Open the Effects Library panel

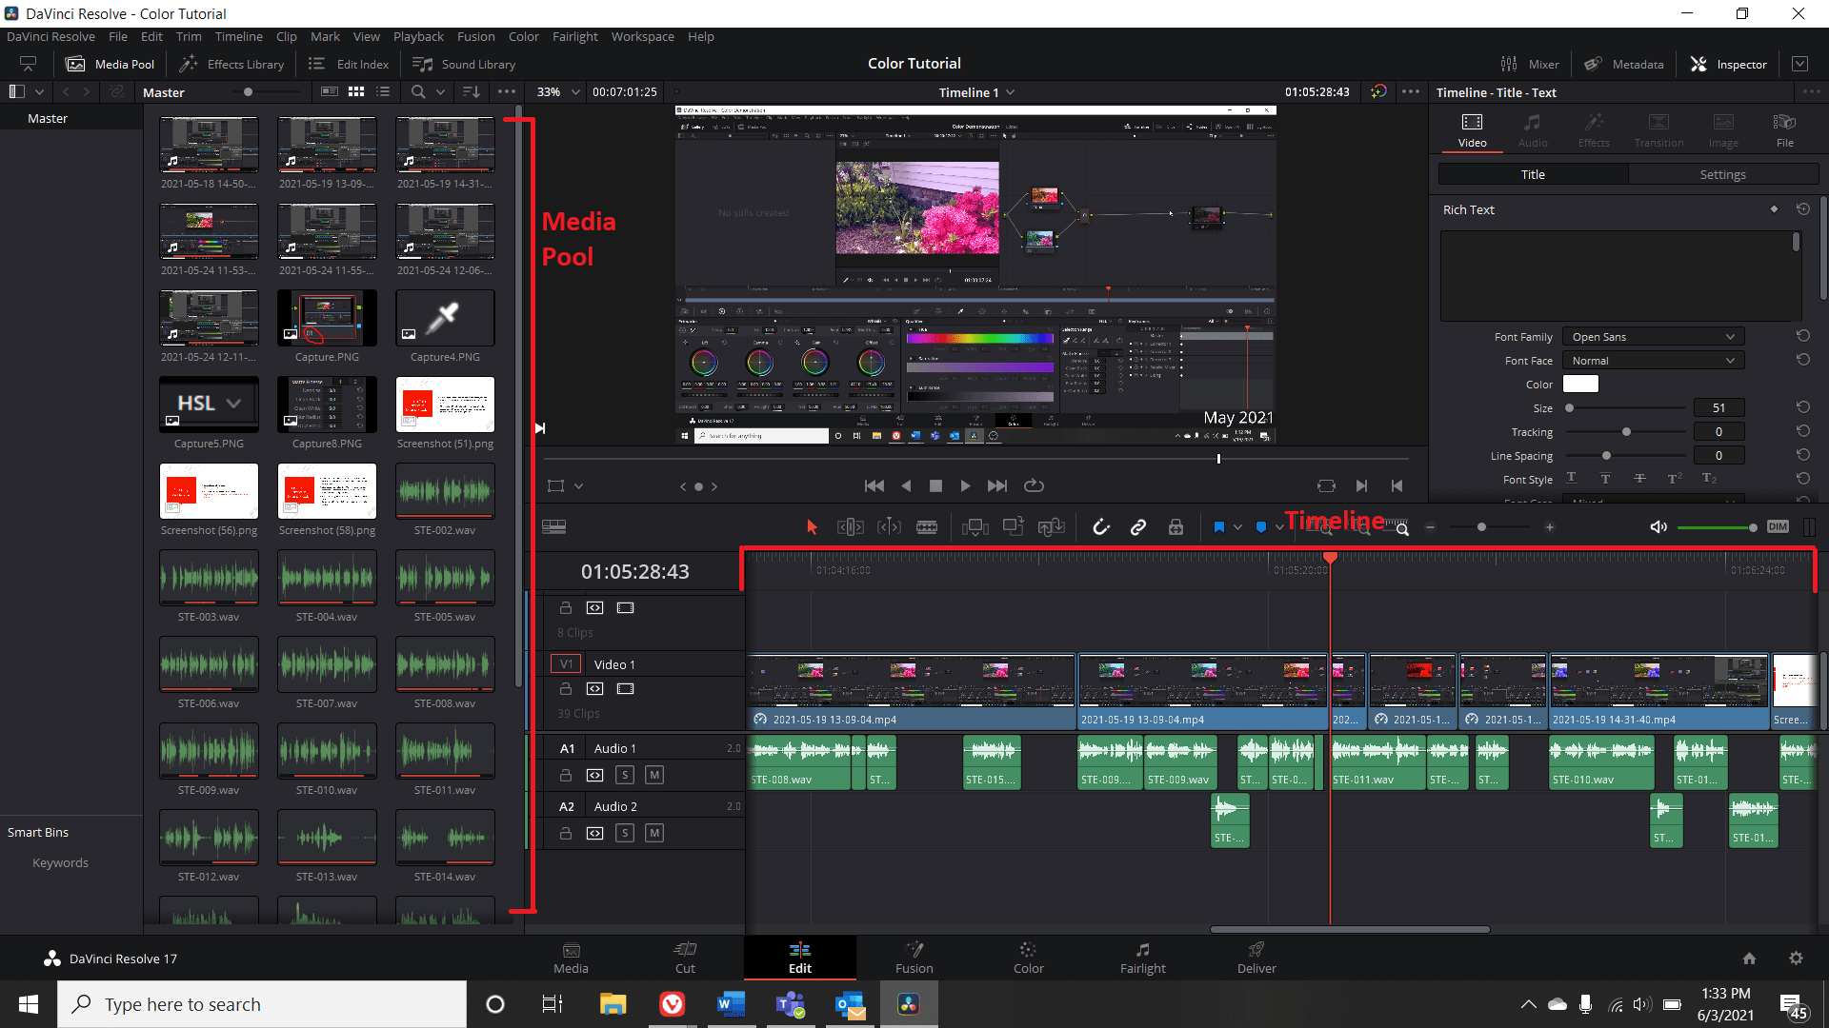[x=231, y=64]
